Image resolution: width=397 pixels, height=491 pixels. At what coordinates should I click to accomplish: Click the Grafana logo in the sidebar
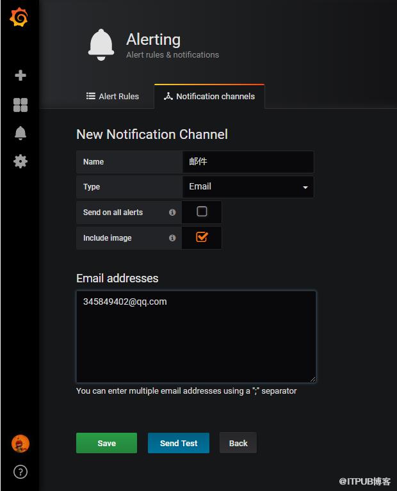(x=19, y=17)
